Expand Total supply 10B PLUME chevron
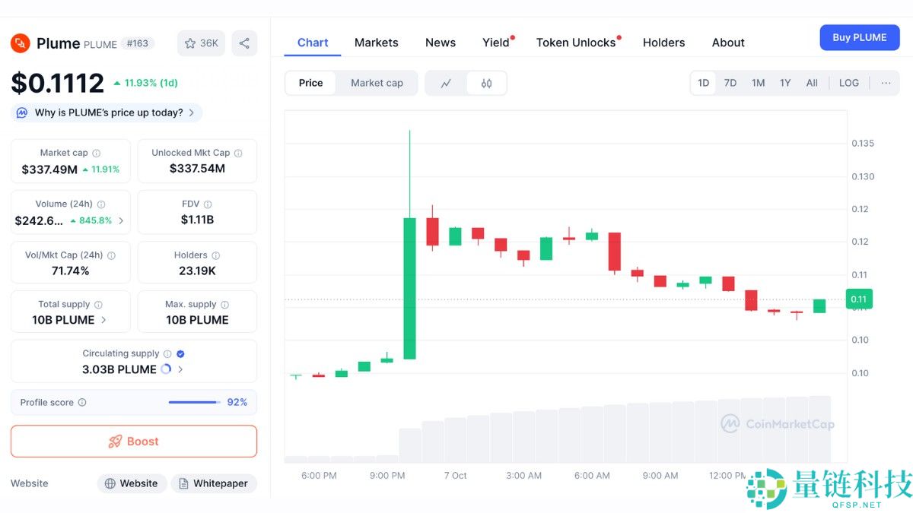Screen dimensions: 913x513 pyautogui.click(x=103, y=320)
